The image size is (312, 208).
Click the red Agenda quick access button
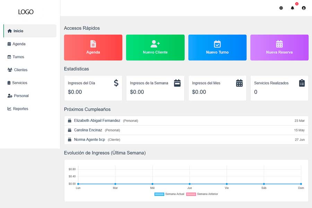coord(93,47)
